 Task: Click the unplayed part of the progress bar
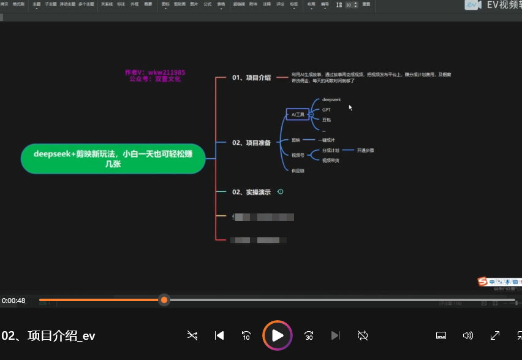(x=343, y=300)
